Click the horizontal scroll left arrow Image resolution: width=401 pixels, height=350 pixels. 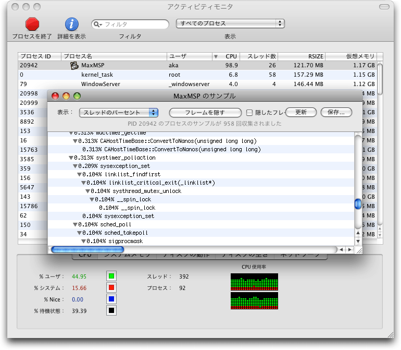coord(341,249)
